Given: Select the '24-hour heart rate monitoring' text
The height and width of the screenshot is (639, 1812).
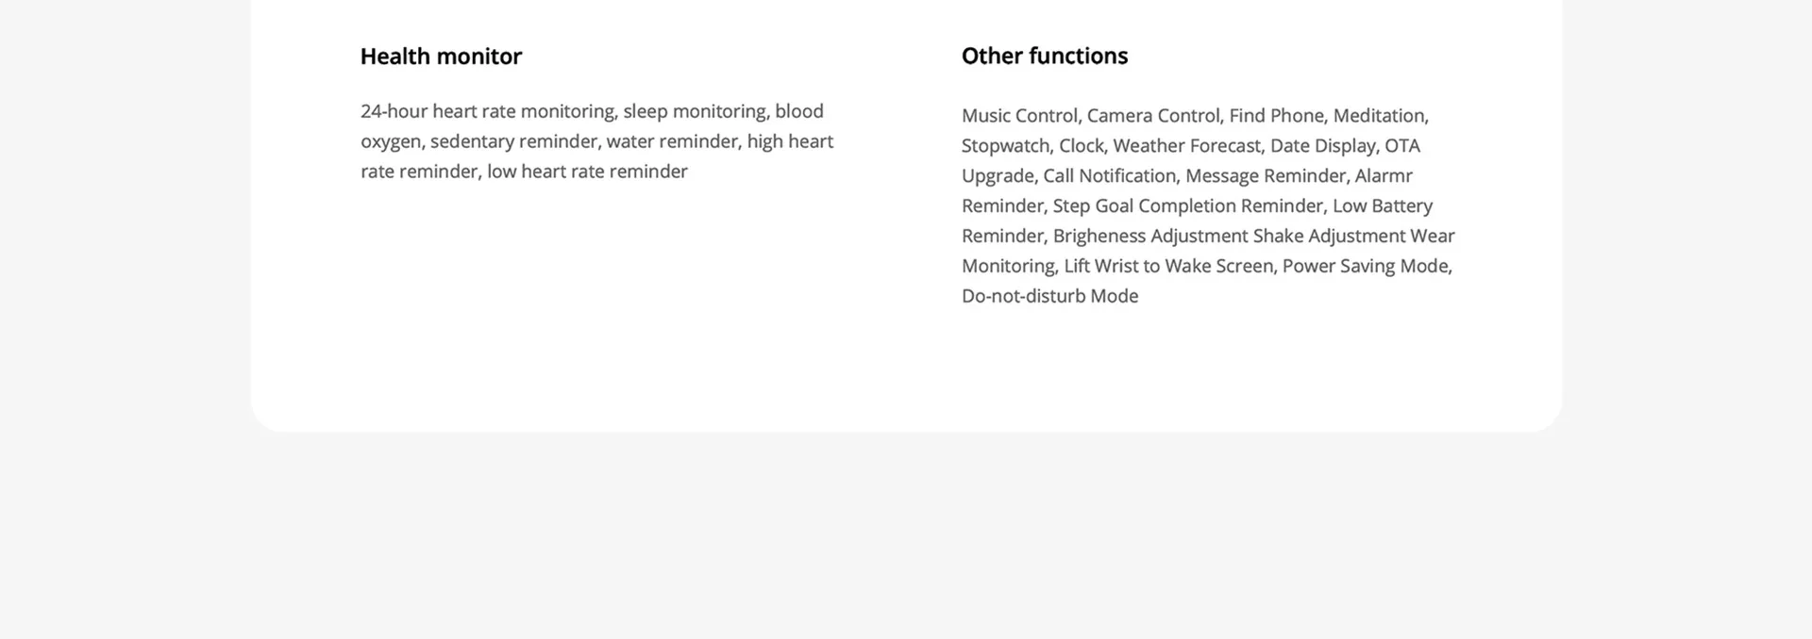Looking at the screenshot, I should pos(487,111).
